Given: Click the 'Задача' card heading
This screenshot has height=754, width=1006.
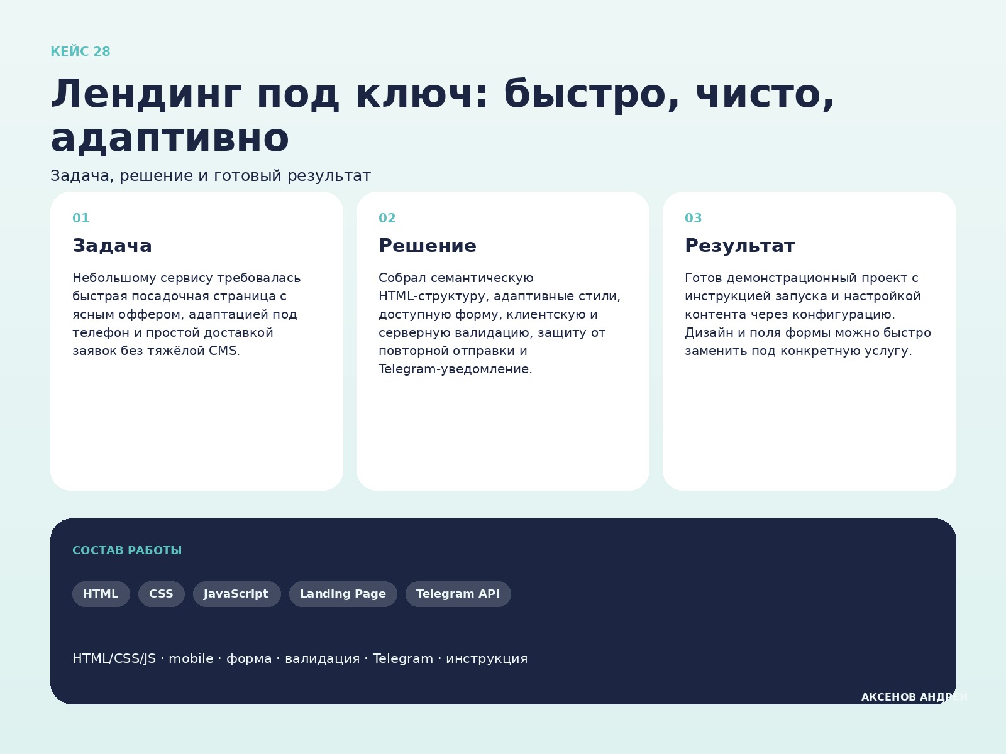Looking at the screenshot, I should pyautogui.click(x=112, y=246).
